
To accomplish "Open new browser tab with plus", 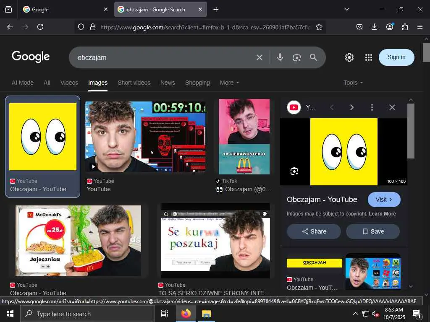I will (216, 10).
